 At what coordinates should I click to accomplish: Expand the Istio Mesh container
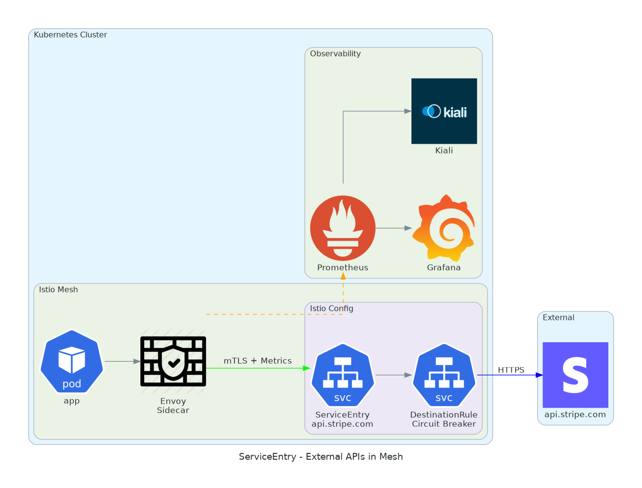point(58,290)
